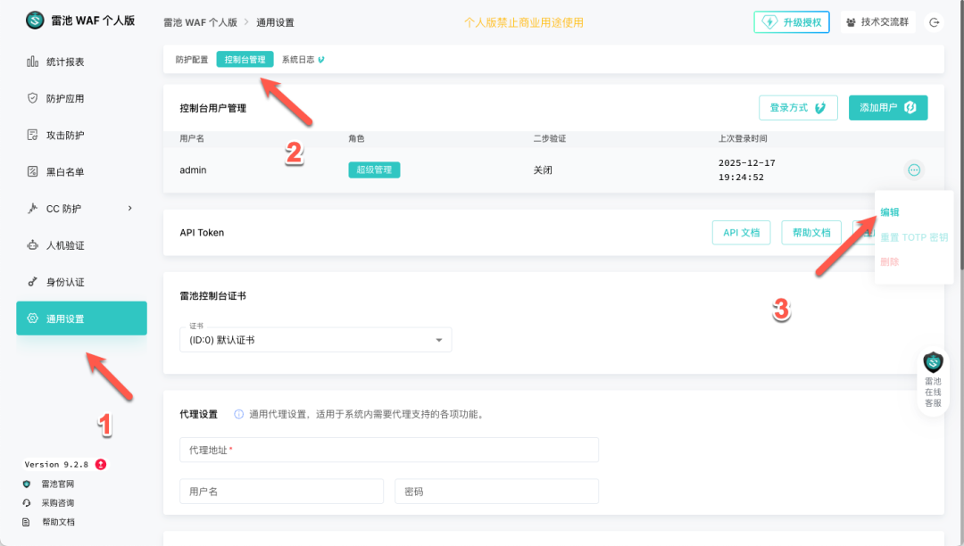Click the 代理地址 input field
Screen dimensions: 964x546
[388, 450]
